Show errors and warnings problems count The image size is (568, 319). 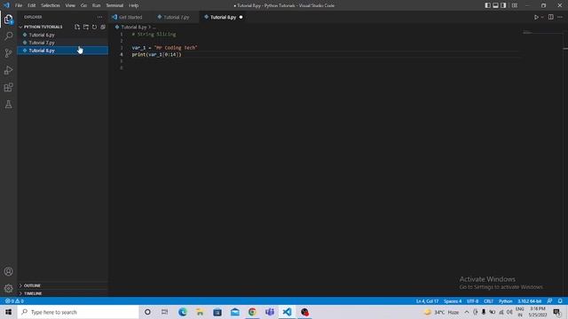[x=14, y=301]
